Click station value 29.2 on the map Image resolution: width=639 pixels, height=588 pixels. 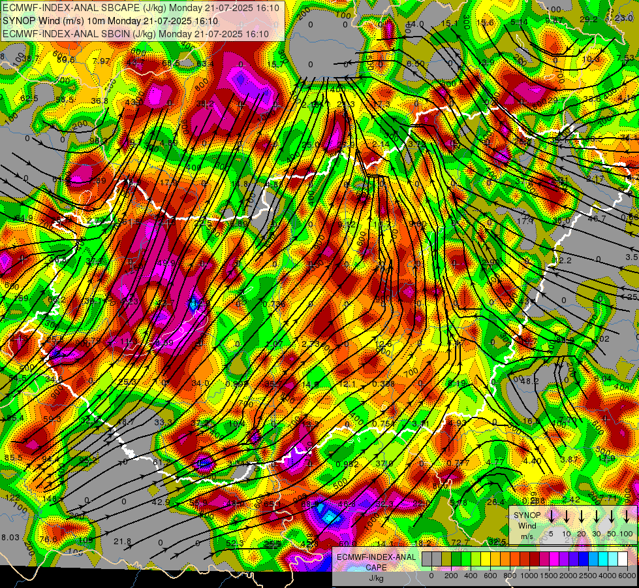tap(589, 20)
